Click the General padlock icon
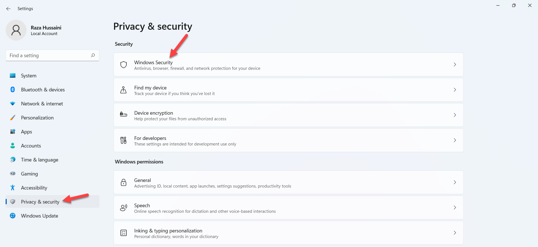The height and width of the screenshot is (247, 538). (124, 183)
